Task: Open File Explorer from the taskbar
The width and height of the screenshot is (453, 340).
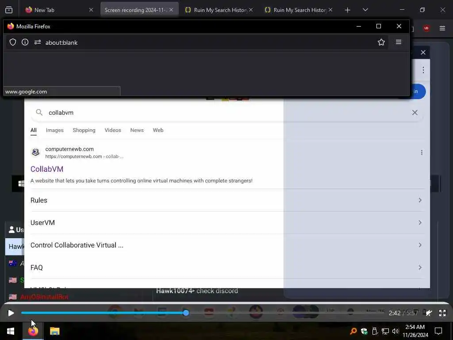Action: 54,331
